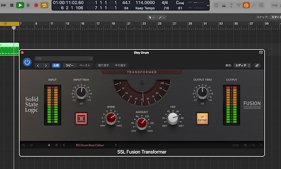
Task: Bypass the plugin with the blue power button
Action: (27, 62)
